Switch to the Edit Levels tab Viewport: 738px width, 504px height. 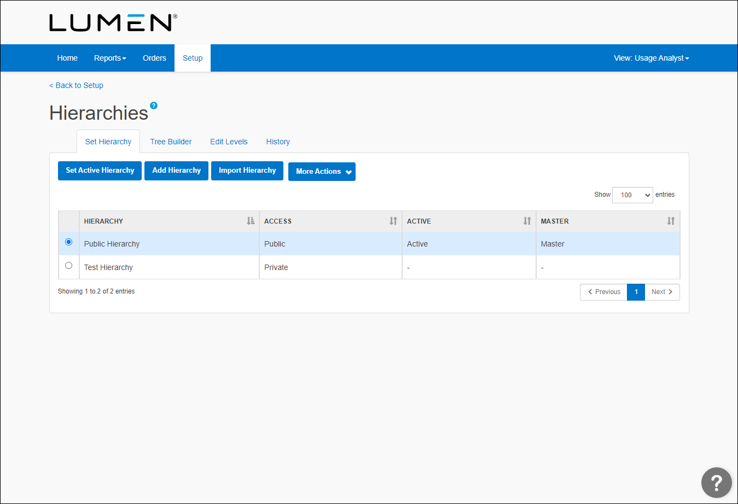pyautogui.click(x=229, y=142)
